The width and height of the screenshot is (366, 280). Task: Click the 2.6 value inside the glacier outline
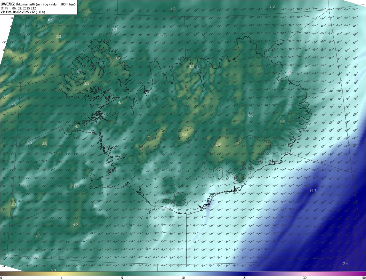point(184,135)
